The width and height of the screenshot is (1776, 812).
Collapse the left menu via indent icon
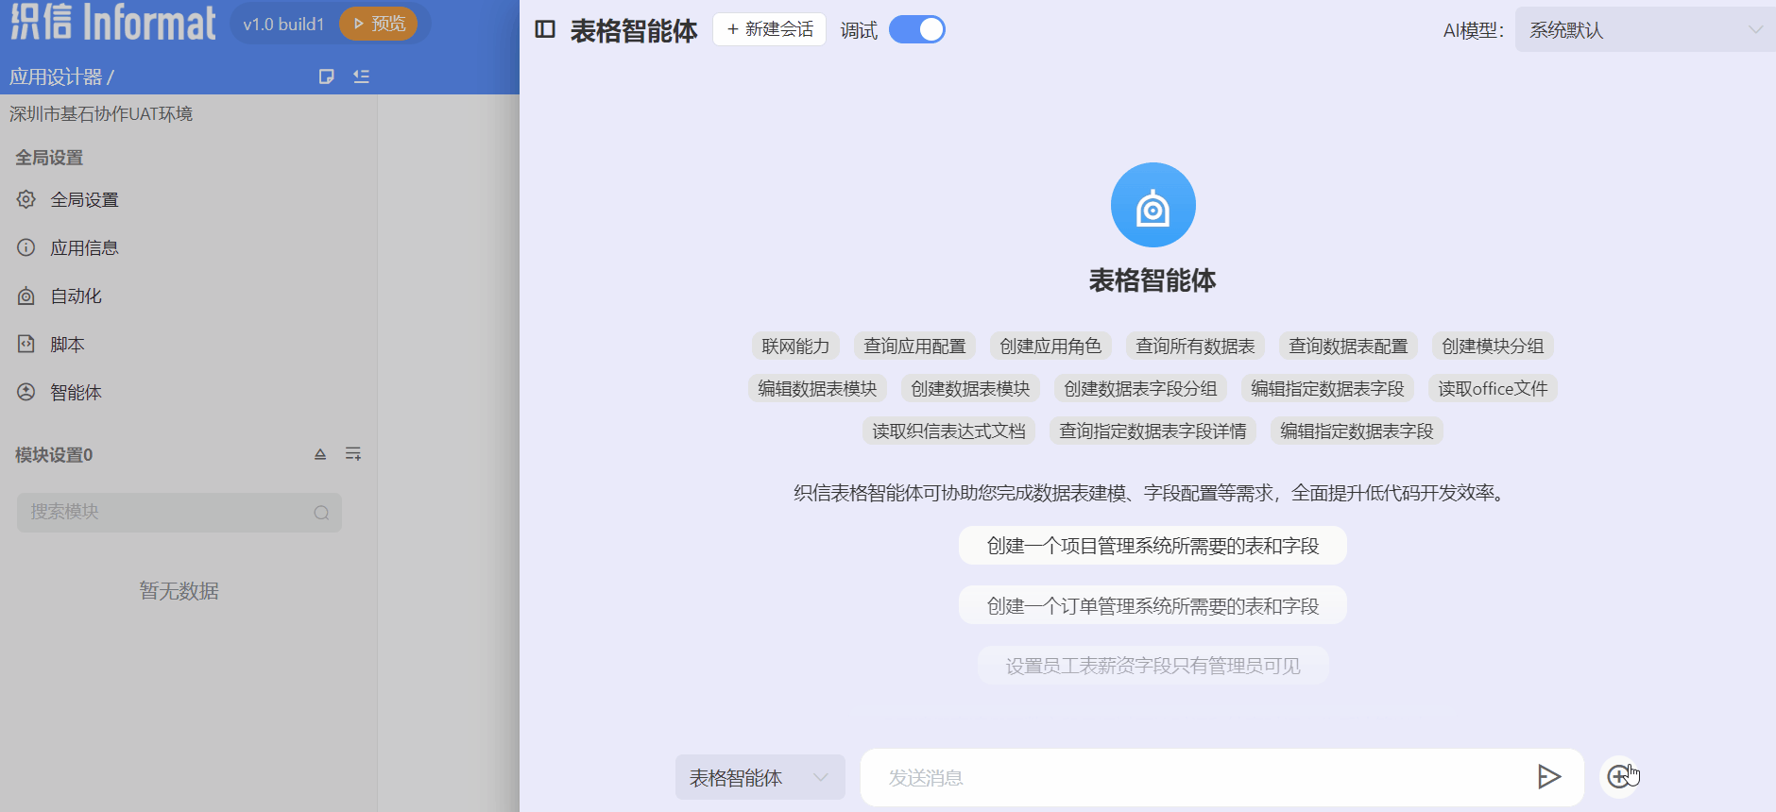[361, 76]
